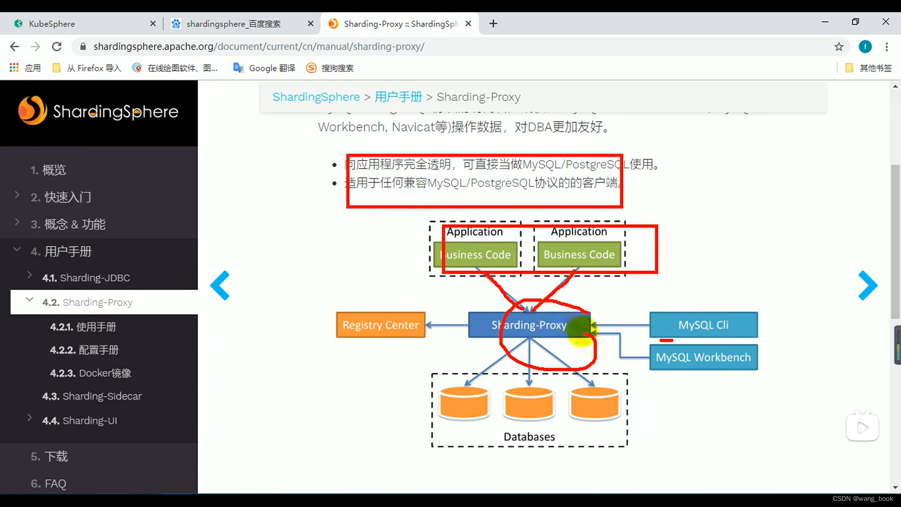Open the 搜狗搜索 bookmark
Screen dimensions: 901x507
point(330,68)
